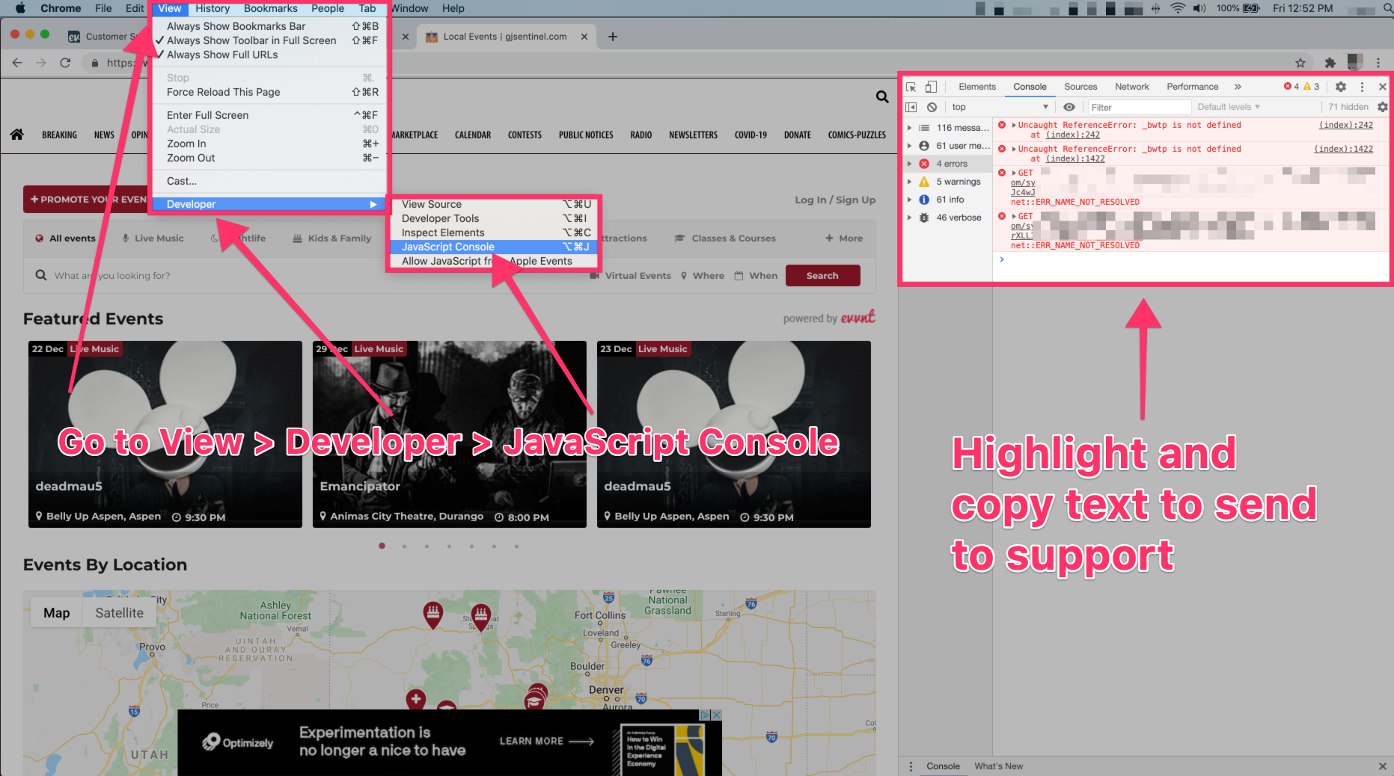1394x776 pixels.
Task: Expand the 116 messages group
Action: click(909, 128)
